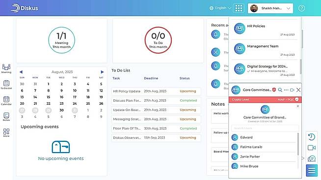
Task: Click the Diskus logo
Action: (25, 8)
